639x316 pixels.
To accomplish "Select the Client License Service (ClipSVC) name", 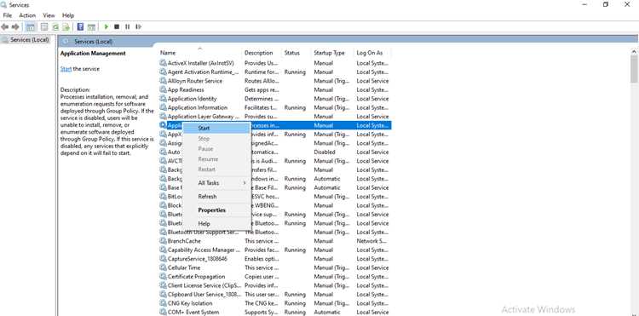I will click(204, 286).
